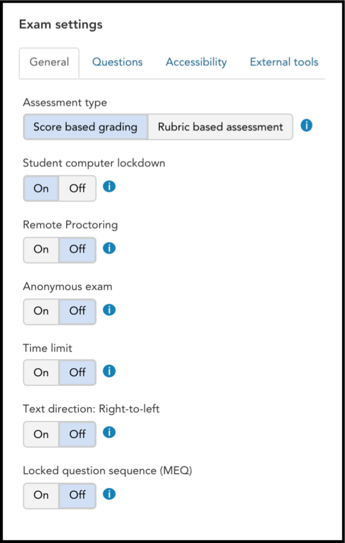Select Score based grading option
This screenshot has width=345, height=543.
86,127
